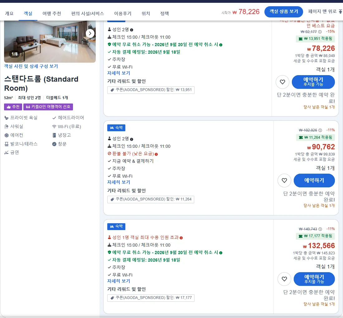Click coupon tag icon for ₩13,951 discount
343x318 pixels.
pyautogui.click(x=112, y=90)
